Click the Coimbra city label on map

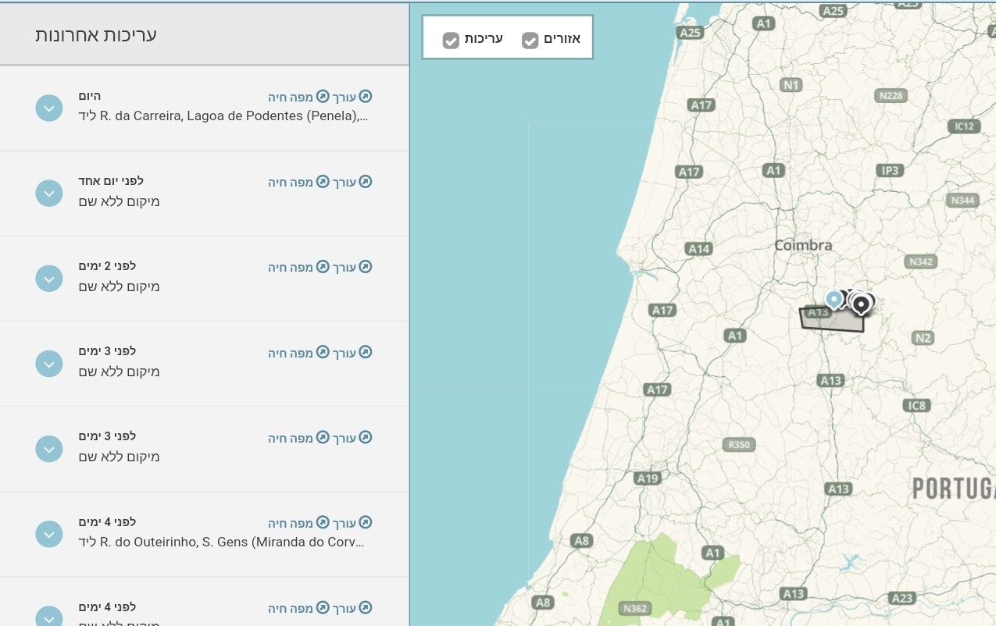[x=803, y=245]
